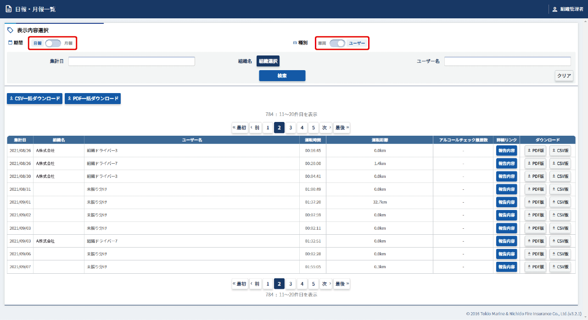Viewport: 588px width, 320px height.
Task: Click the 集計日 date input field
Action: 132,61
